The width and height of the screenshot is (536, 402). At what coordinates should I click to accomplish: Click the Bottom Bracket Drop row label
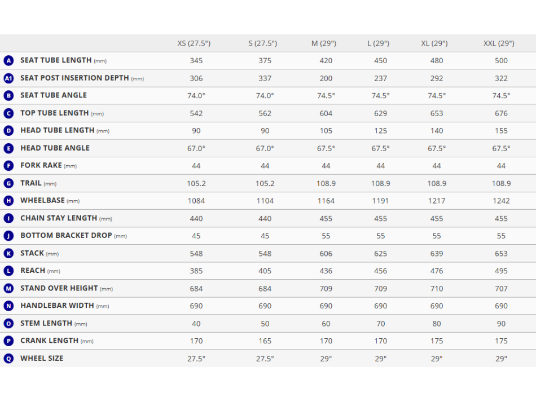coord(66,236)
